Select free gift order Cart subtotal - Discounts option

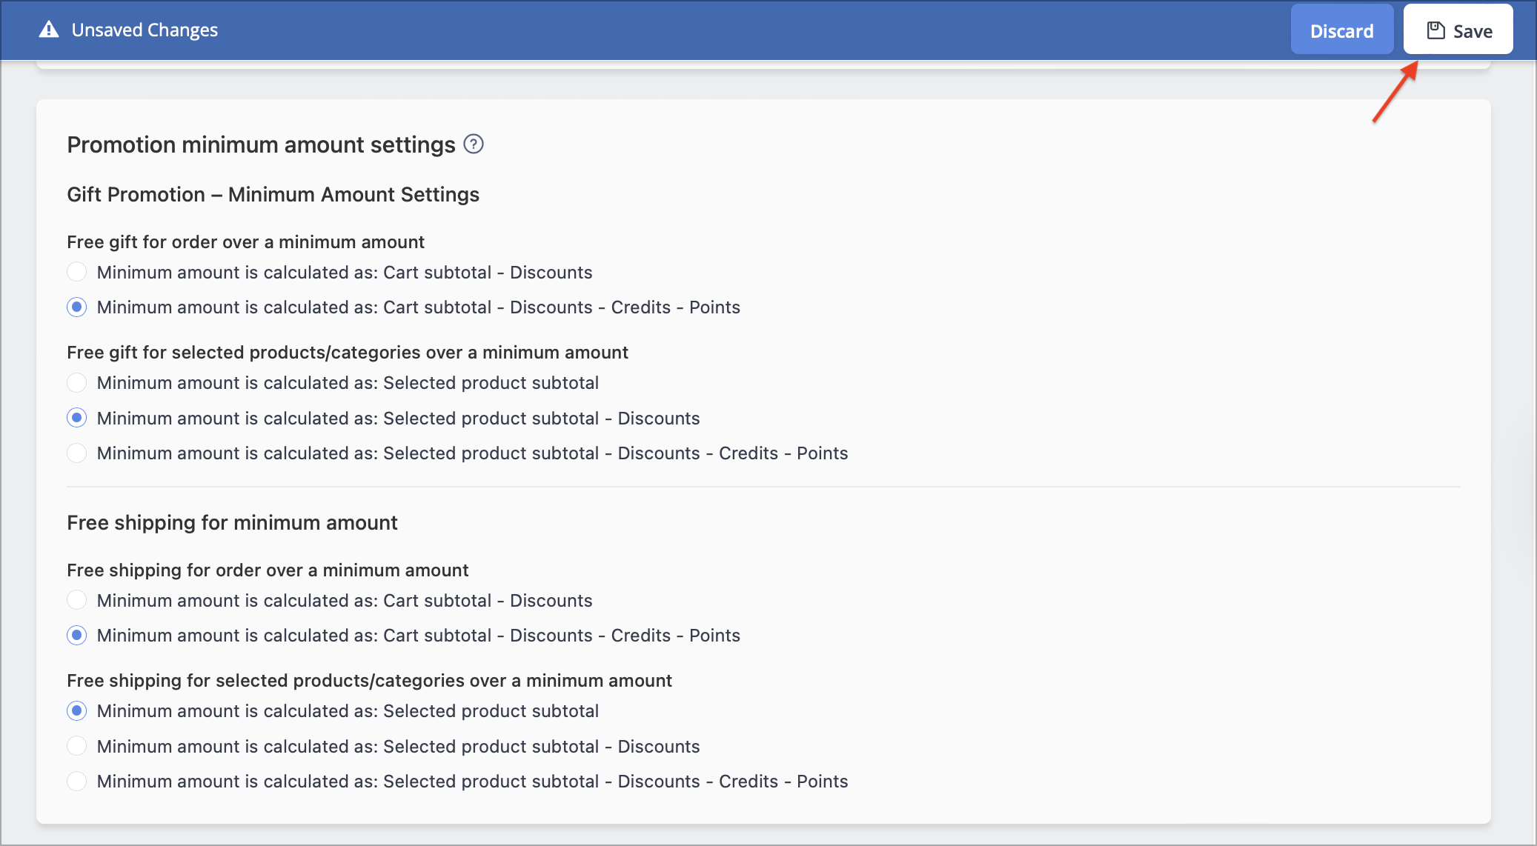[x=77, y=272]
